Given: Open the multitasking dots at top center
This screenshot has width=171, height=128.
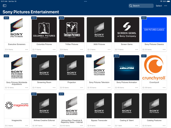Looking at the screenshot, I should click(85, 2).
